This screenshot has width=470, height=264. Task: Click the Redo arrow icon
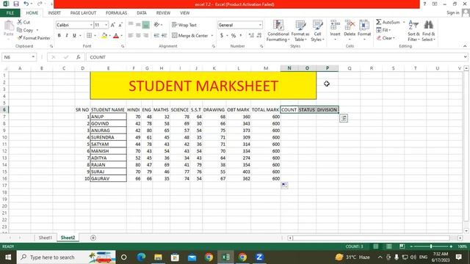click(x=40, y=4)
